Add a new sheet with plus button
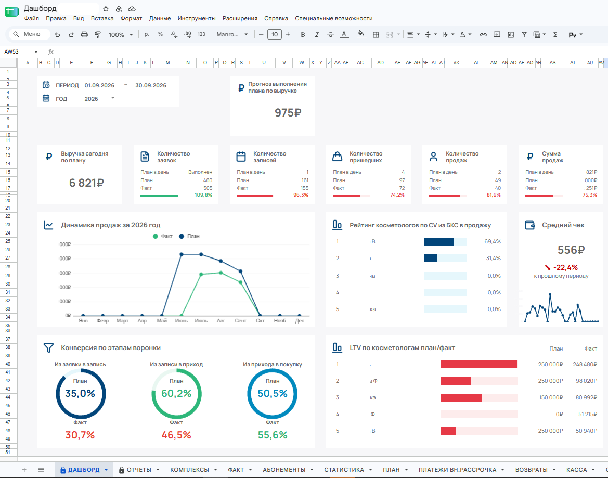The width and height of the screenshot is (608, 478). (24, 470)
